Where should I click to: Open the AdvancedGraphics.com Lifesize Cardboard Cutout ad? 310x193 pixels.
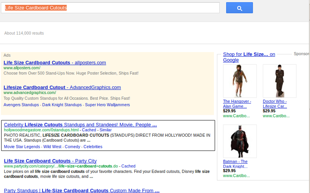coord(62,88)
